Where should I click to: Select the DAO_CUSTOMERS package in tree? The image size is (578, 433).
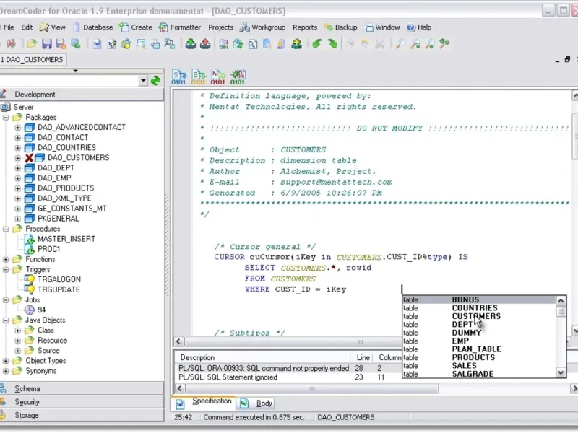click(x=78, y=157)
